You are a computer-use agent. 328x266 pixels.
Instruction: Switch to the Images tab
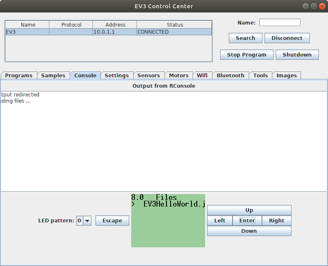286,76
